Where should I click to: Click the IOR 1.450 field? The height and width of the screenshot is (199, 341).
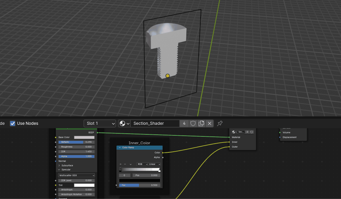click(76, 152)
